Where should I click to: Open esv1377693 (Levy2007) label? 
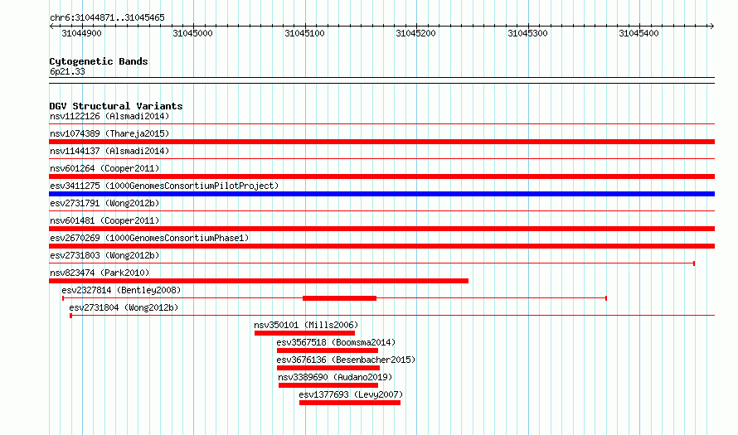pos(351,394)
